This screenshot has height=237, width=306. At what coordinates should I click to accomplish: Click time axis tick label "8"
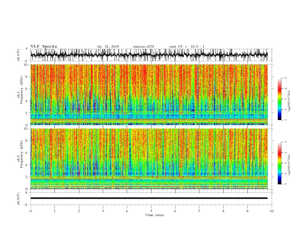pyautogui.click(x=223, y=211)
